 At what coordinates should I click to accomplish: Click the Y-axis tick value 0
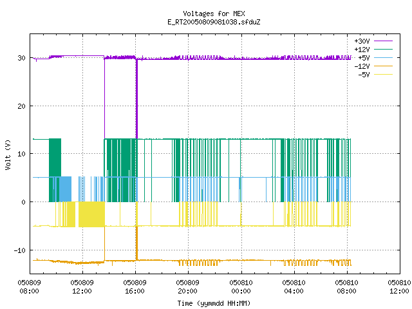[24, 202]
